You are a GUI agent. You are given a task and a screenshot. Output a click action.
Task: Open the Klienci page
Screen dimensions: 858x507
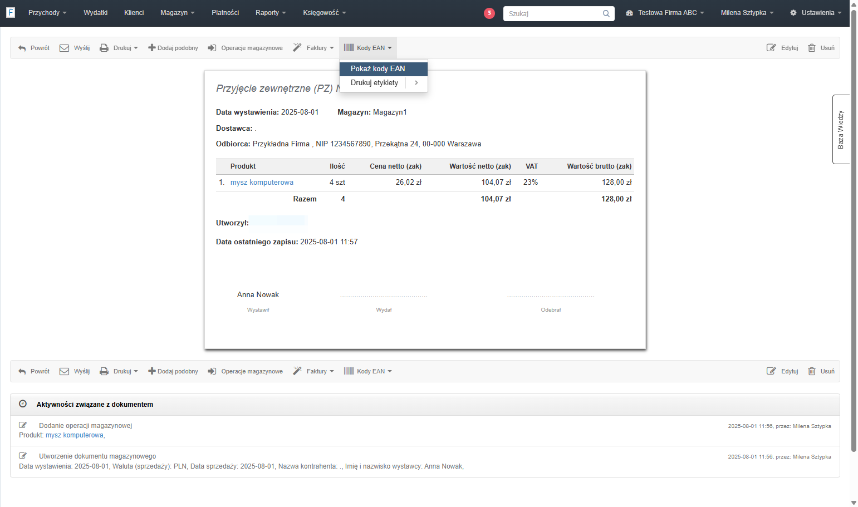(134, 13)
